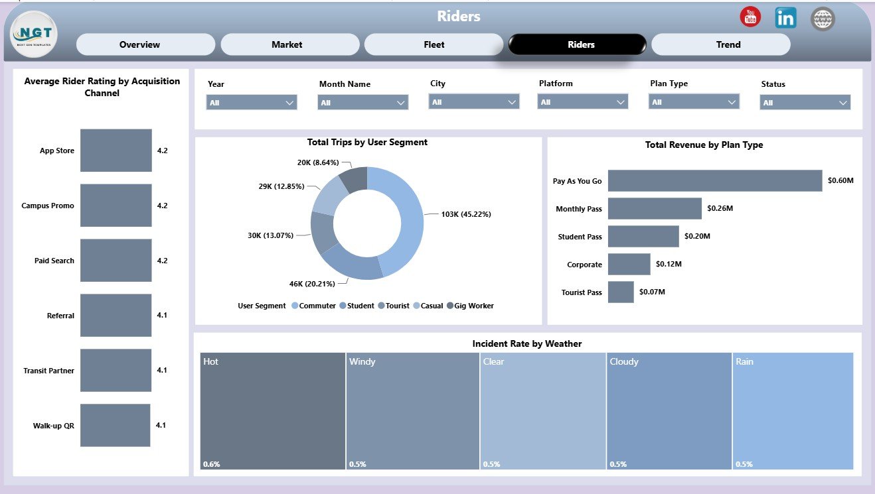Click the Total Trips by User Segment title
The width and height of the screenshot is (875, 494).
[367, 143]
